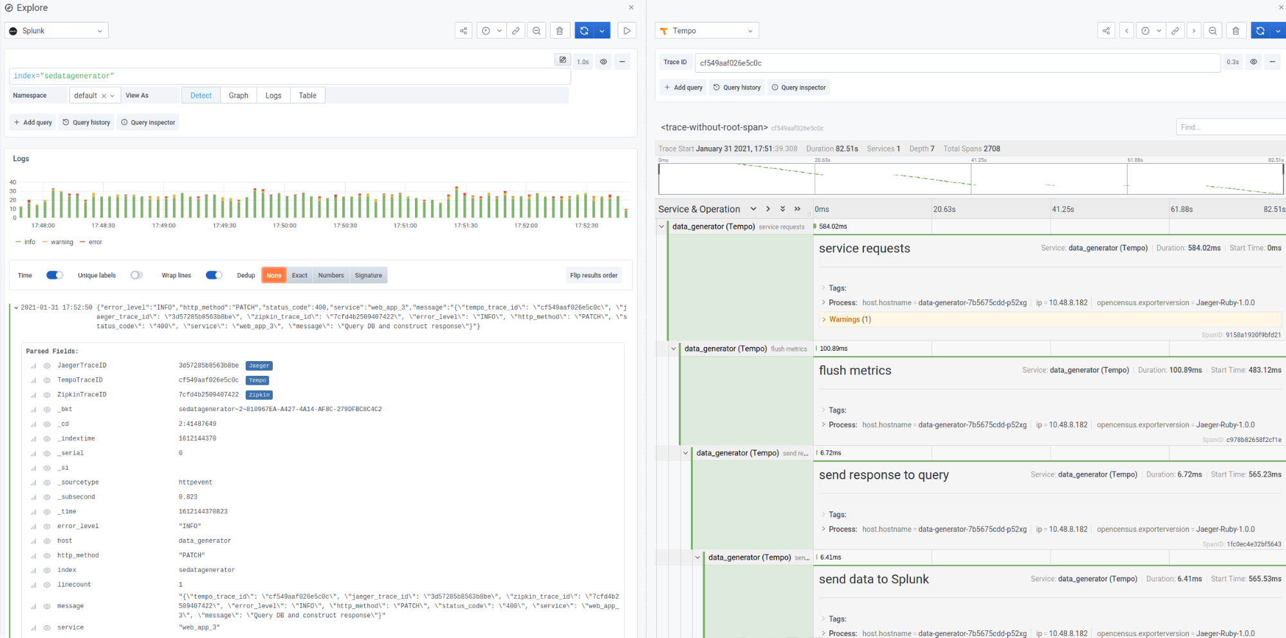Image resolution: width=1286 pixels, height=638 pixels.
Task: Select the Table view tab
Action: click(307, 94)
